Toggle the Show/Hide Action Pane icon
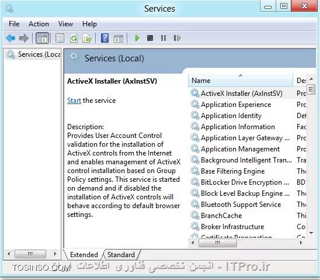320x280 pixels. tap(119, 39)
